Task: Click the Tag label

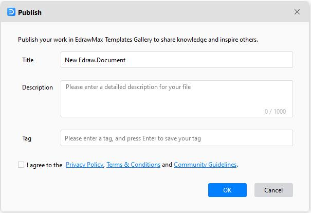Action: tap(27, 138)
